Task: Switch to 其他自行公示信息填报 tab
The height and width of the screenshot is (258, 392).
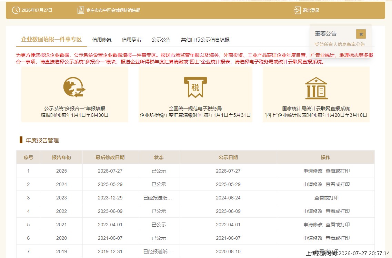Action: pos(205,40)
